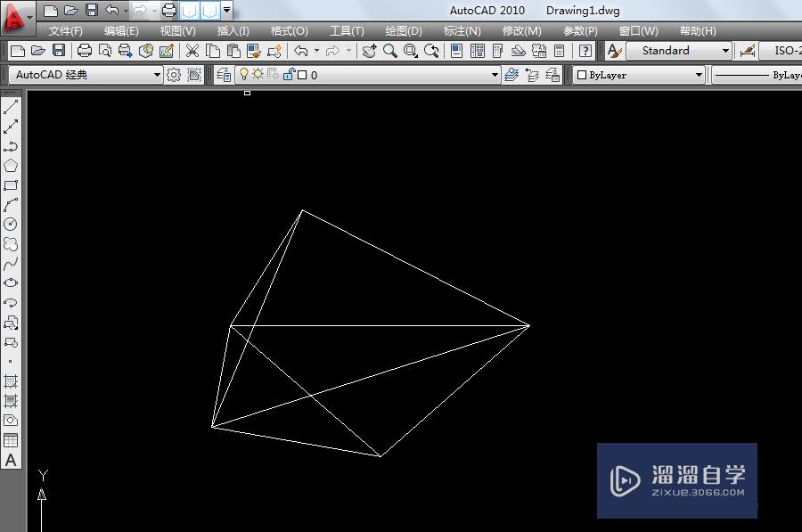Viewport: 802px width, 532px height.
Task: Select the Polyline tool
Action: (11, 146)
